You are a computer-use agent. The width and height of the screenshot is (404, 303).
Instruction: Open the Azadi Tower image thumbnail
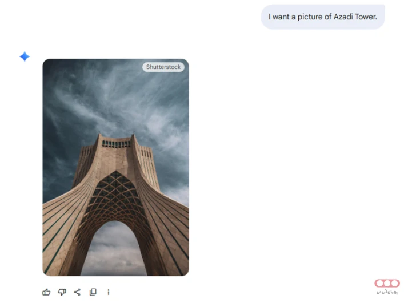click(115, 167)
